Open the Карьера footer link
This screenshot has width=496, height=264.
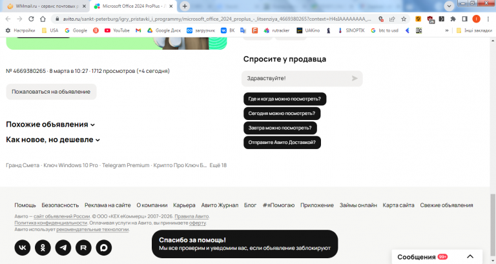(x=184, y=205)
